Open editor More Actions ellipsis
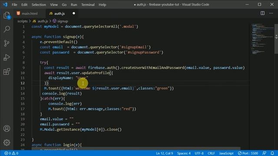278x156 pixels. [271, 13]
